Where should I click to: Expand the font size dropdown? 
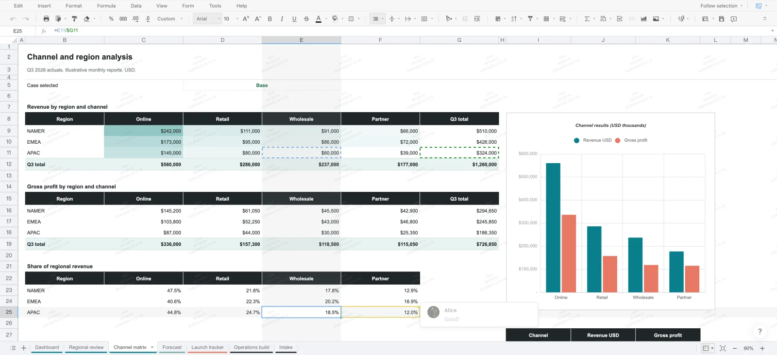point(237,19)
